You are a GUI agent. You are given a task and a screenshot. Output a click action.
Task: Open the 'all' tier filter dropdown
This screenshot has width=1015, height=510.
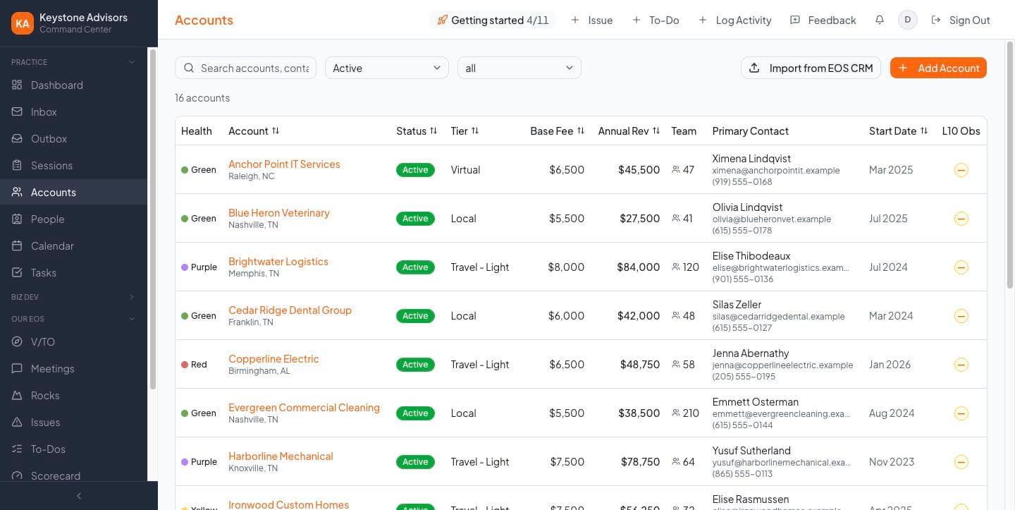(x=519, y=68)
